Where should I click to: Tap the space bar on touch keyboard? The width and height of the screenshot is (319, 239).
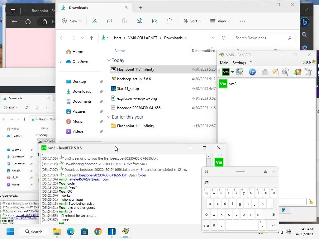(242, 225)
